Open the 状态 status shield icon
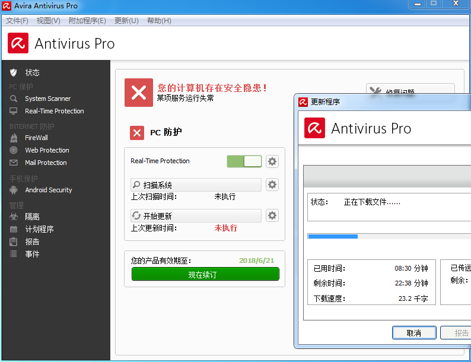Screen dimensions: 471x362 click(13, 72)
